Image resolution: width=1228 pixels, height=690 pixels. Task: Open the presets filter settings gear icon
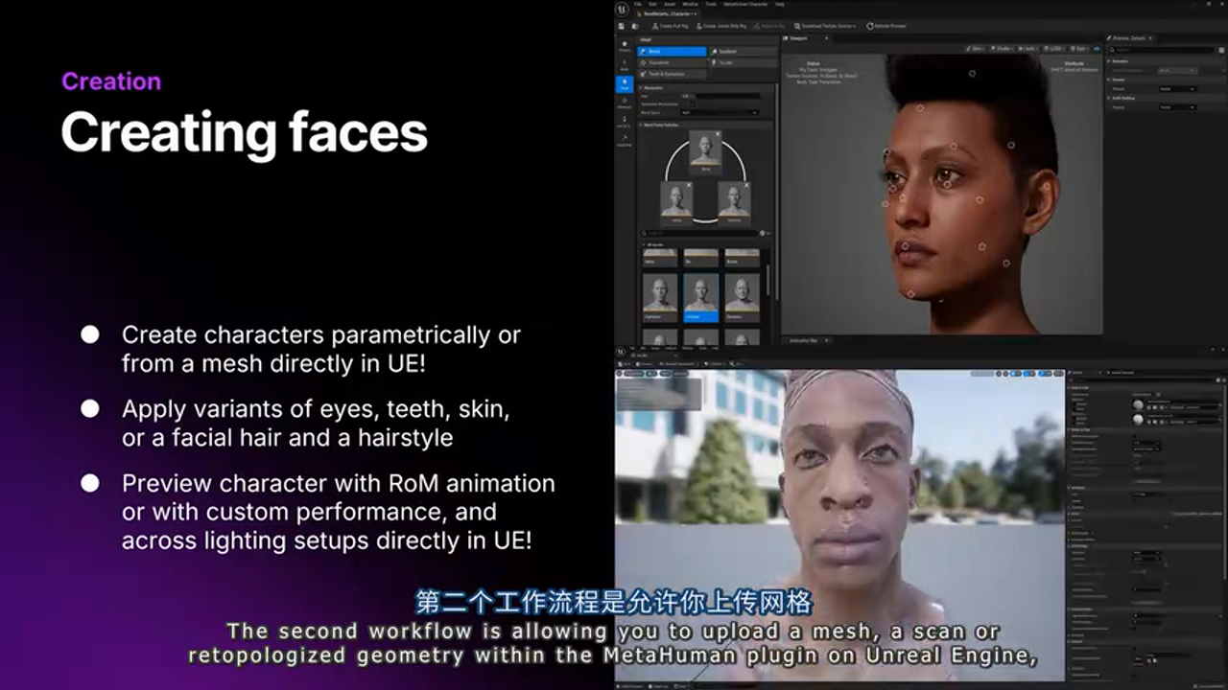(764, 233)
